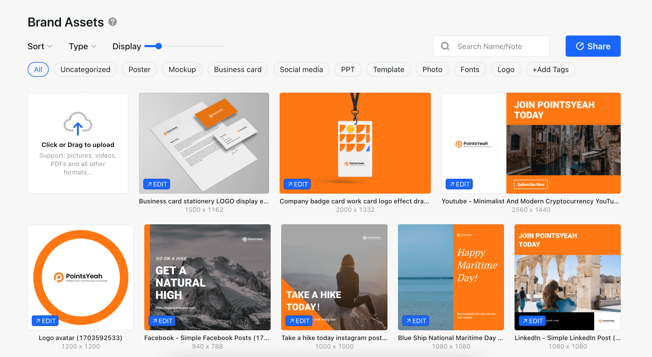Edit the Blue Ship Maritime Day asset
Viewport: 652px width, 357px height.
(416, 321)
